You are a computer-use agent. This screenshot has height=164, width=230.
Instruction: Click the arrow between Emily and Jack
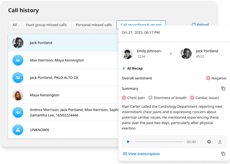pos(171,53)
